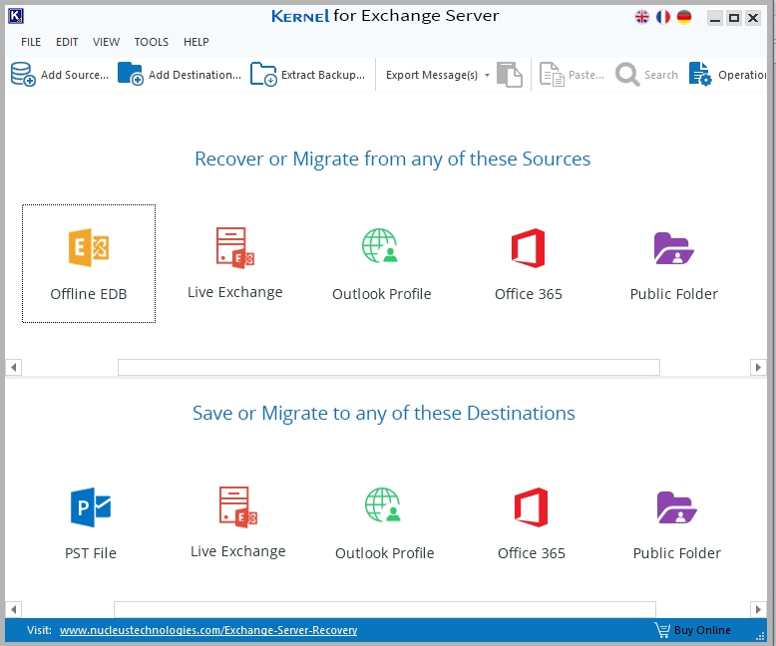Select PST File as destination
This screenshot has width=776, height=646.
pos(91,523)
